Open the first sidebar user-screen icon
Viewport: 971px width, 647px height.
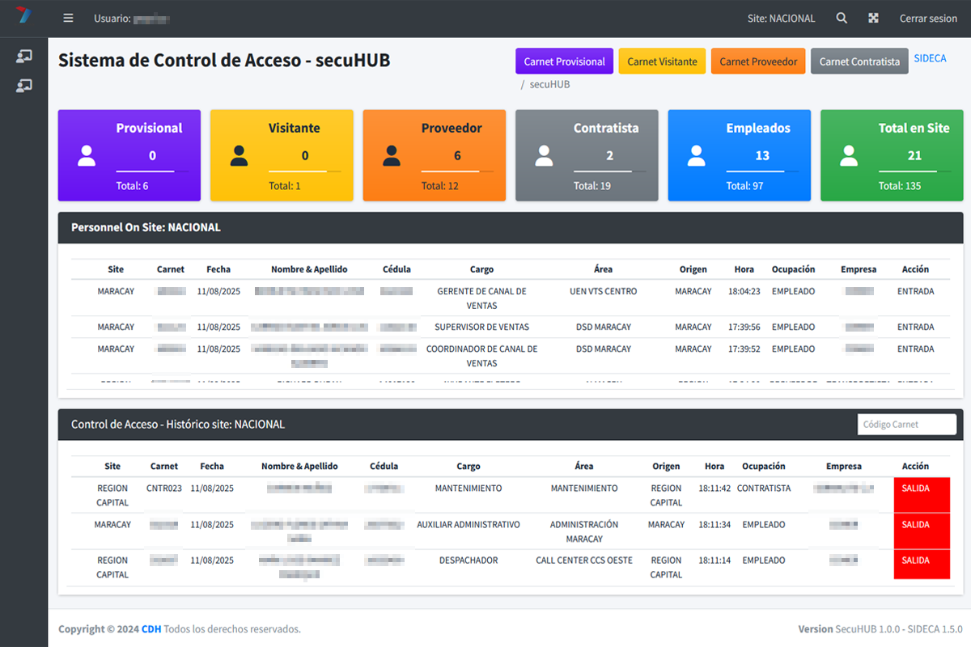click(23, 57)
